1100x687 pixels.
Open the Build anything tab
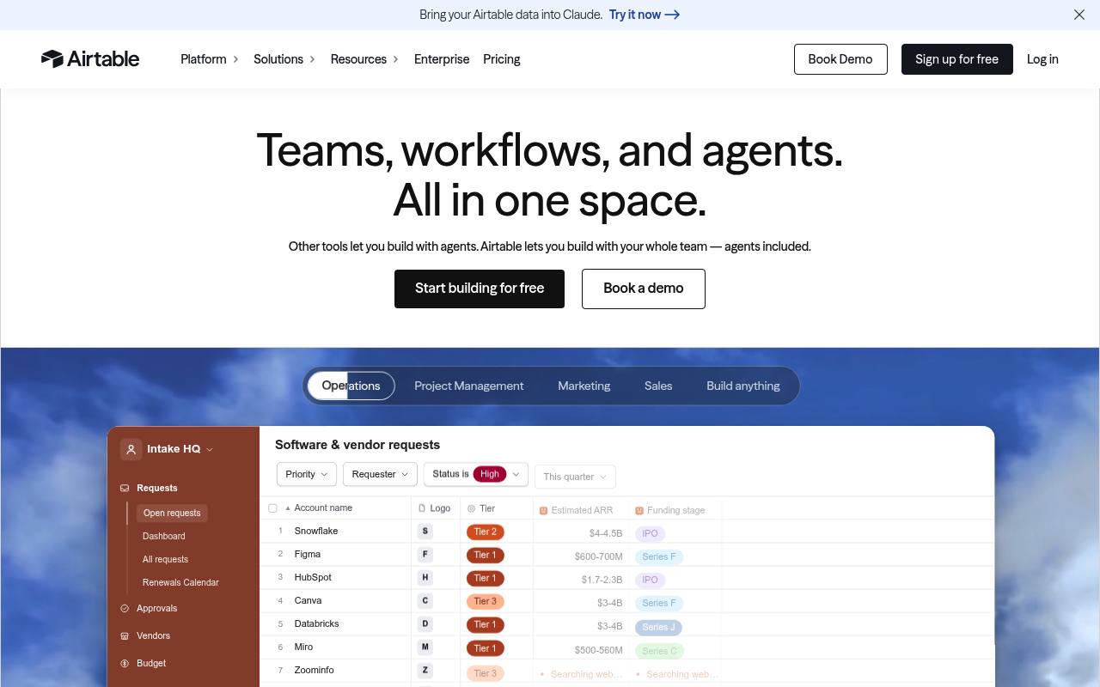click(743, 386)
